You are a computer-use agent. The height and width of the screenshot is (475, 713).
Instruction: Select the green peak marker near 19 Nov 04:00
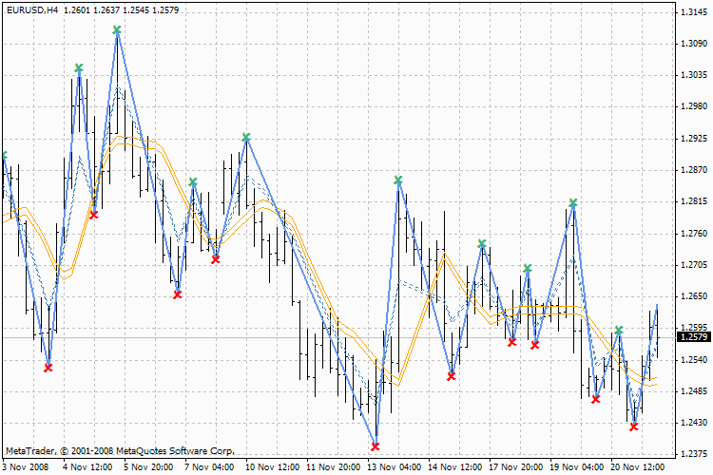(x=573, y=203)
